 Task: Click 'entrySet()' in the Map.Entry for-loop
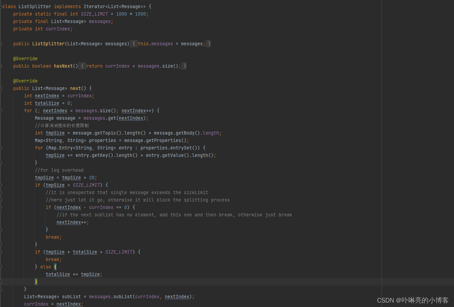pyautogui.click(x=184, y=148)
